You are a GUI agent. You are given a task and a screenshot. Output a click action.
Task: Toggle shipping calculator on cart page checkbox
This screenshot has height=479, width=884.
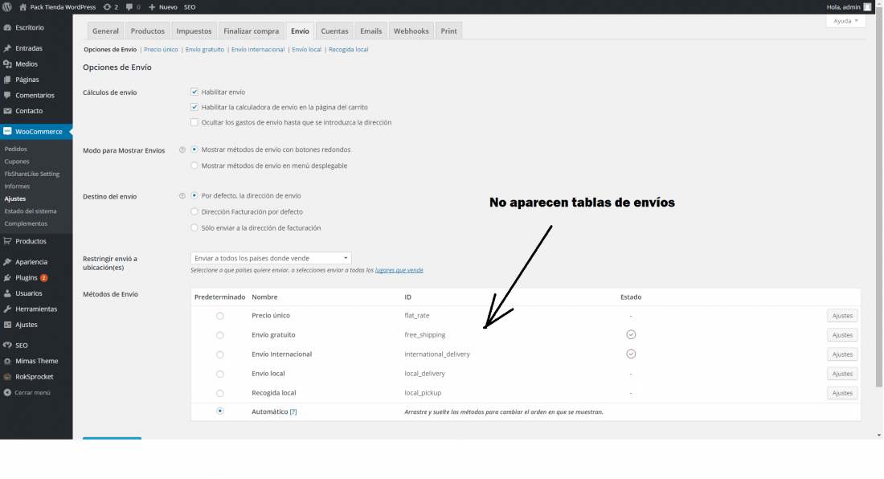point(194,107)
